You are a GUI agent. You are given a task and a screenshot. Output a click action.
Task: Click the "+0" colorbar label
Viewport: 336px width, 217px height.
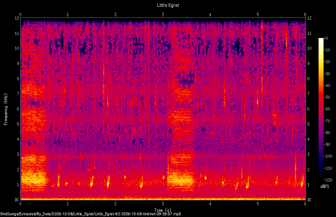click(326, 38)
